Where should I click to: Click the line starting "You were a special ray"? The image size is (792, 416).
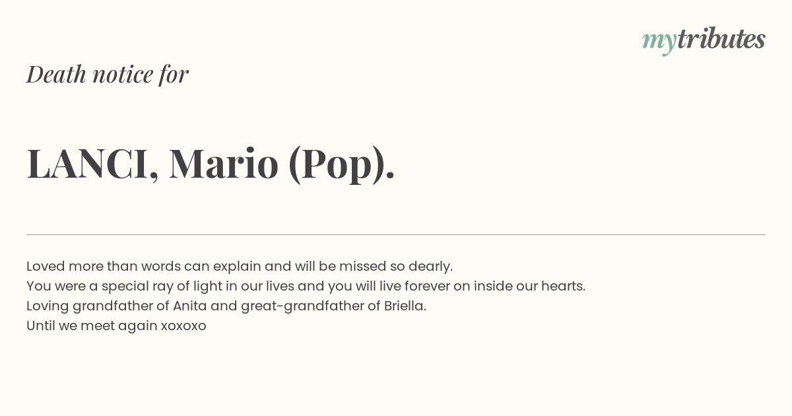(x=306, y=286)
